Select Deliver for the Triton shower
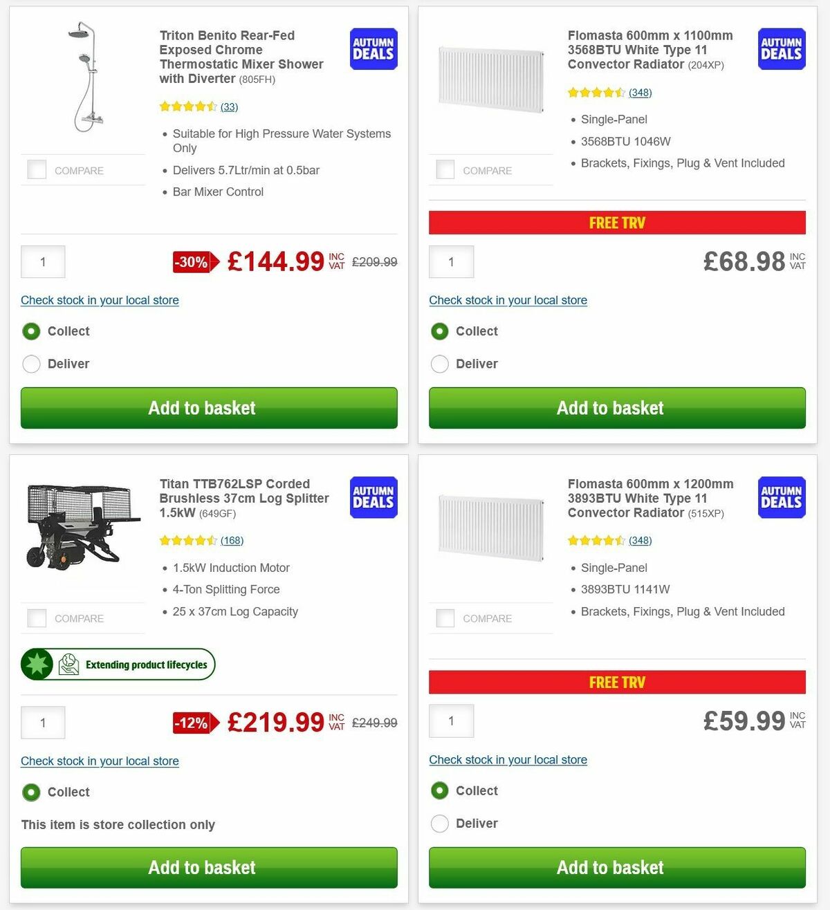The height and width of the screenshot is (910, 830). [x=31, y=364]
